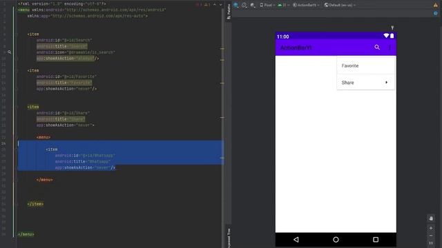The image size is (442, 248).
Task: Click the <?xml version declaration line
Action: pos(62,4)
